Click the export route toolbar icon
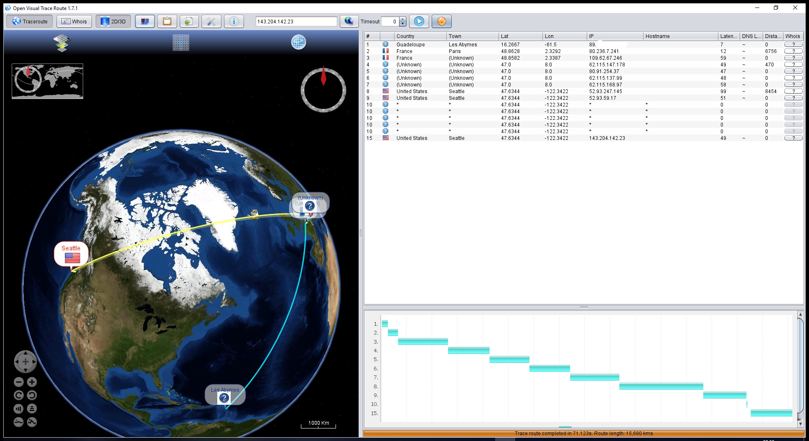 [189, 21]
